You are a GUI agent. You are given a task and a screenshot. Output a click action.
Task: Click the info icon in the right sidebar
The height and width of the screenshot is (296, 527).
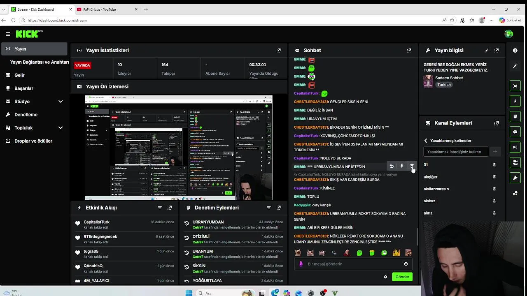pyautogui.click(x=515, y=50)
